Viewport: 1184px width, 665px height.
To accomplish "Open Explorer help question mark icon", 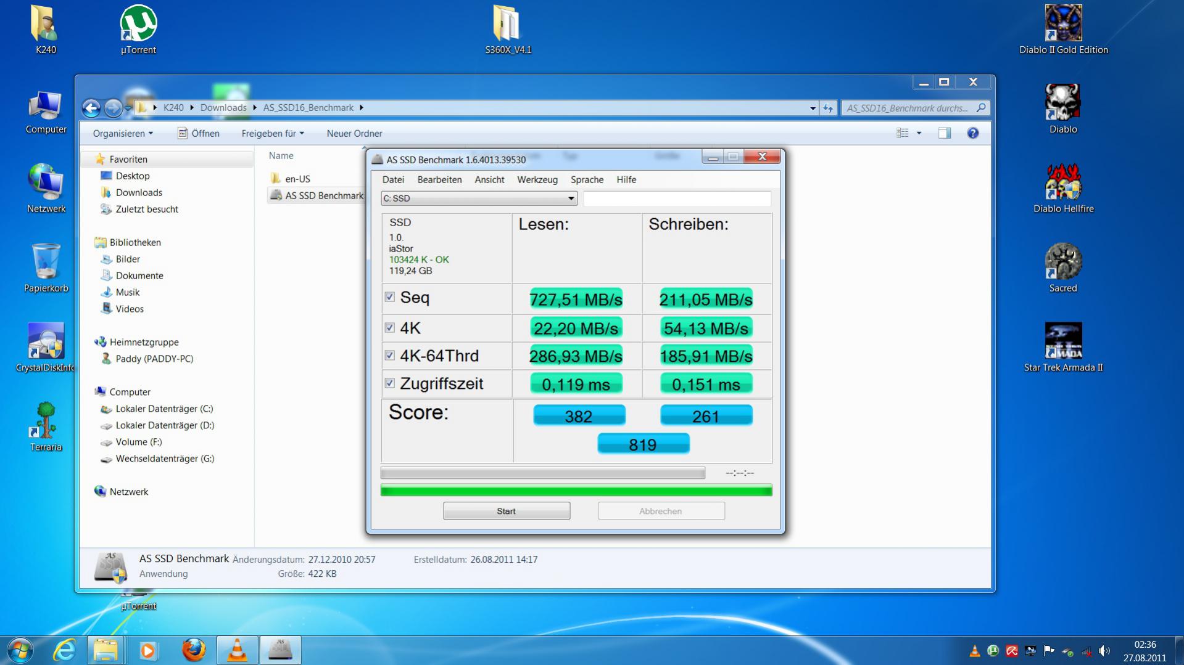I will 973,133.
